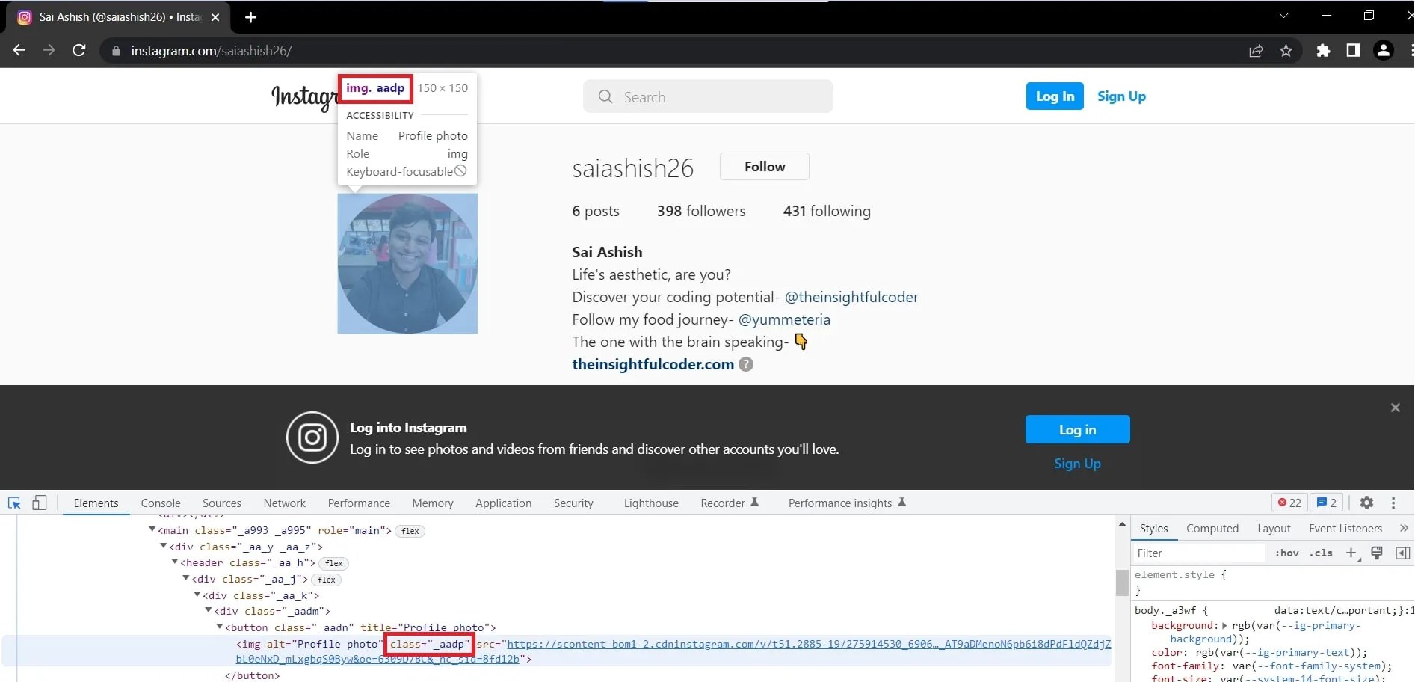
Task: Toggle class editor with .cls
Action: 1321,553
